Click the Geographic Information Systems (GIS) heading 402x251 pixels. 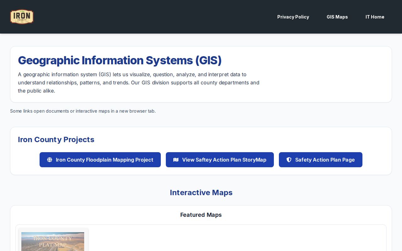120,60
